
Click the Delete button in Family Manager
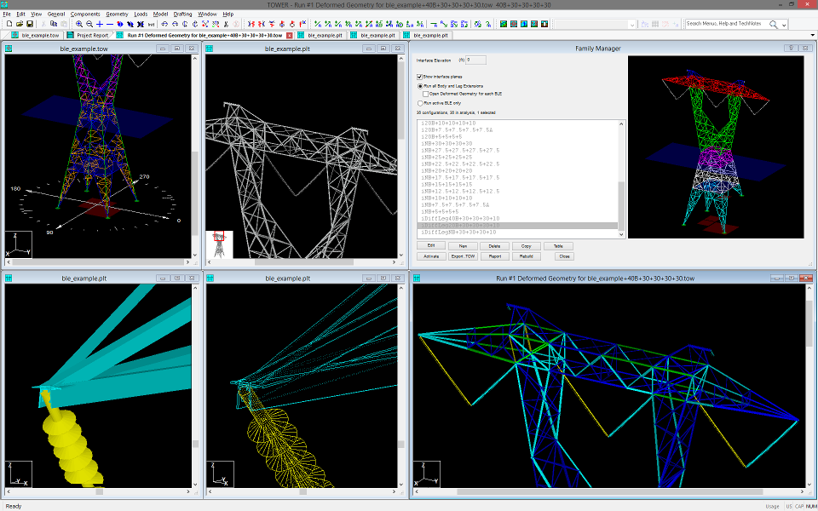[494, 246]
